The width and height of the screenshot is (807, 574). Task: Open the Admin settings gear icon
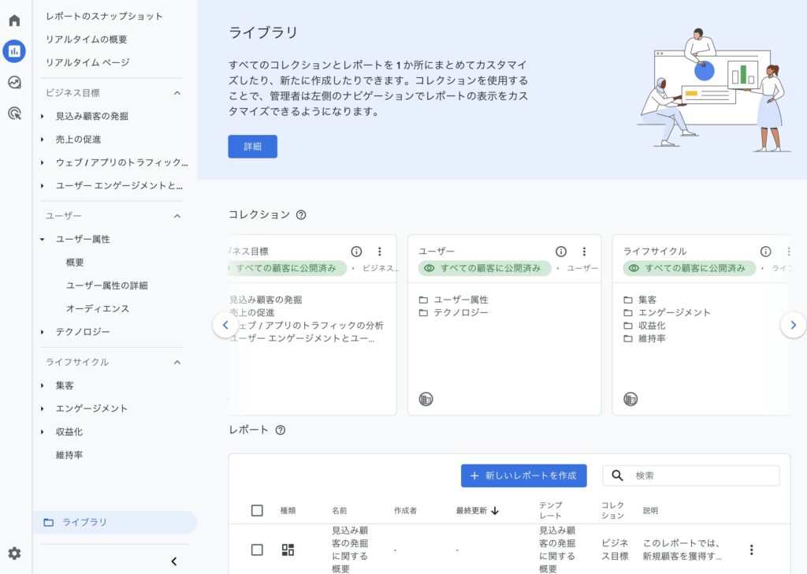tap(14, 553)
